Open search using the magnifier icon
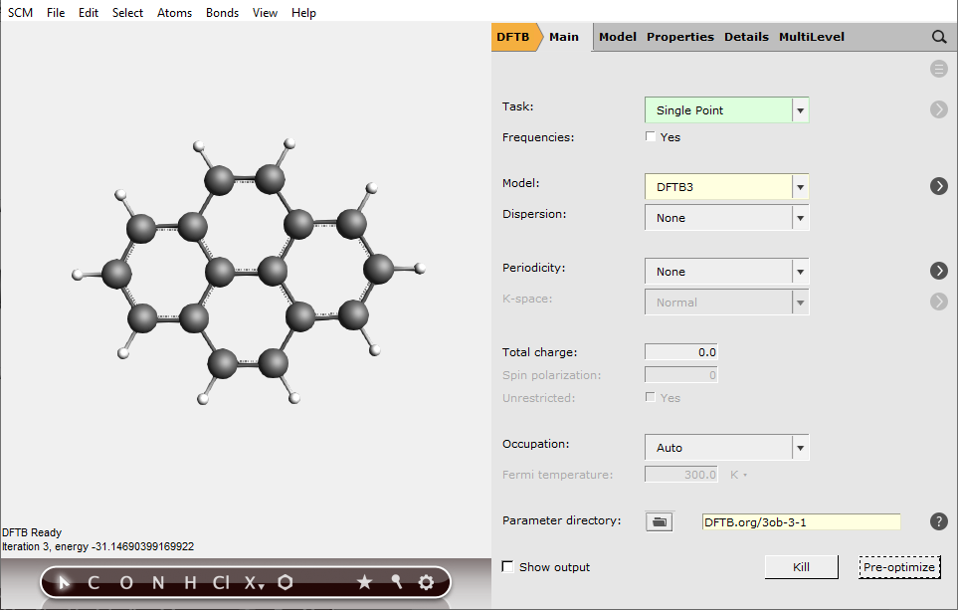This screenshot has height=610, width=958. [x=938, y=37]
